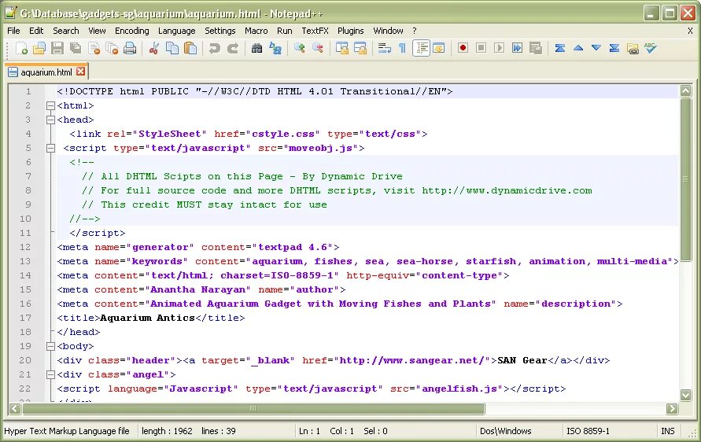Image resolution: width=701 pixels, height=442 pixels.
Task: Toggle INS mode in the status bar
Action: [667, 431]
